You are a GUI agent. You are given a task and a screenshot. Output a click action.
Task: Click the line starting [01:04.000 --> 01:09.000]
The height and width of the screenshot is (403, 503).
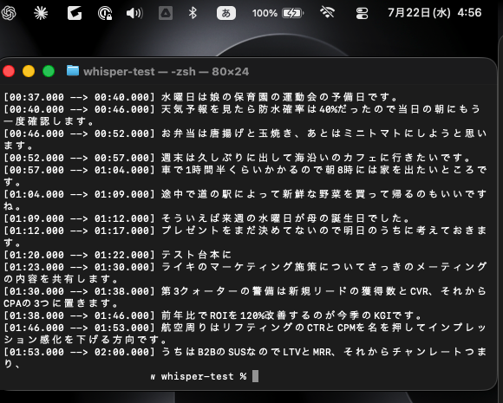(245, 194)
